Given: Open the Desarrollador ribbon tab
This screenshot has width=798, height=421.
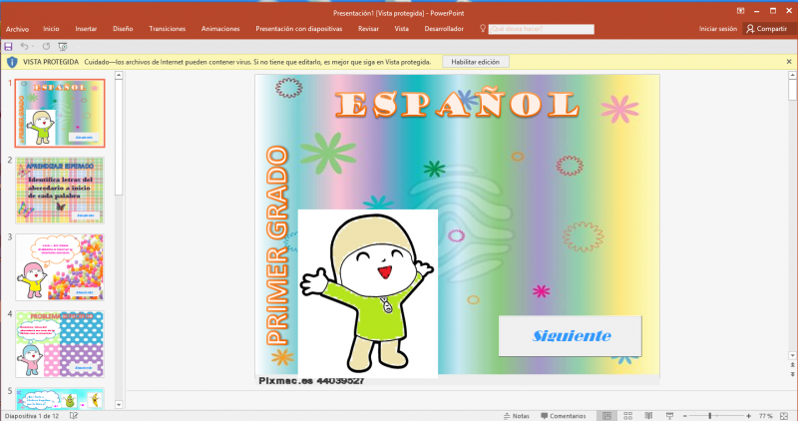Looking at the screenshot, I should [444, 29].
